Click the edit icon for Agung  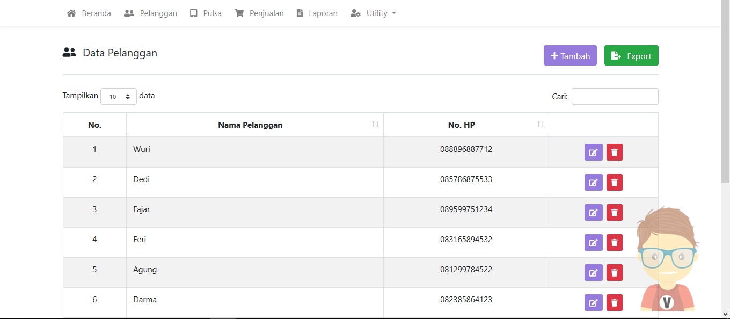point(593,273)
